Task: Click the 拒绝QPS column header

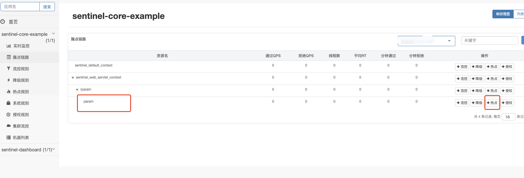Action: coord(306,56)
